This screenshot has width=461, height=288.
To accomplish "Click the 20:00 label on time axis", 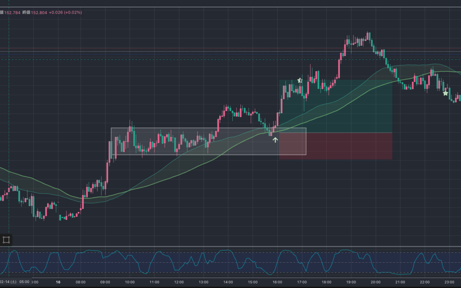I will (375, 282).
